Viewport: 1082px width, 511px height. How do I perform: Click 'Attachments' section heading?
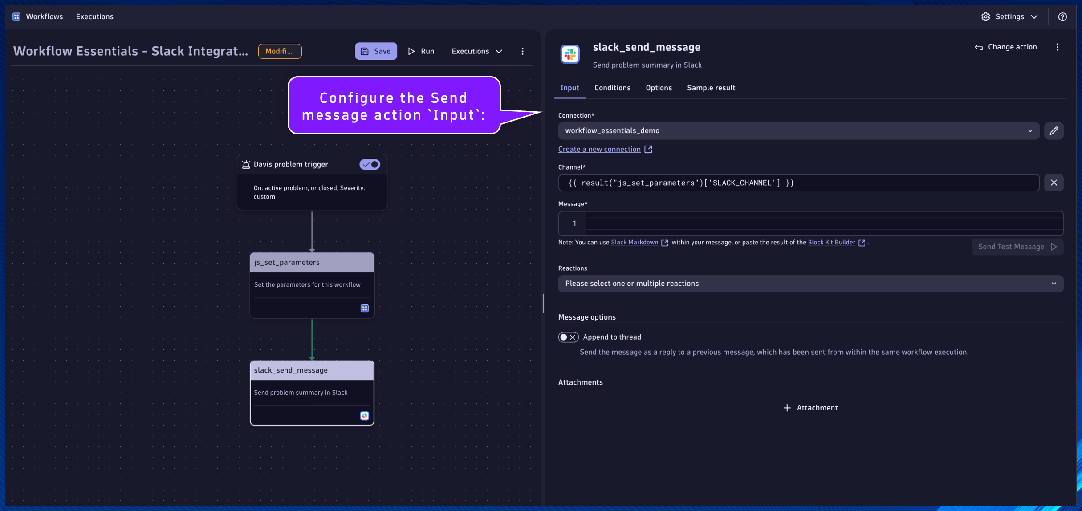pos(580,382)
